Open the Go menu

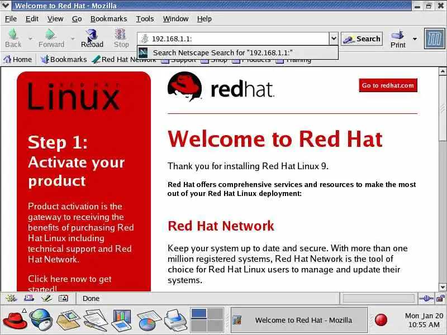[x=77, y=19]
